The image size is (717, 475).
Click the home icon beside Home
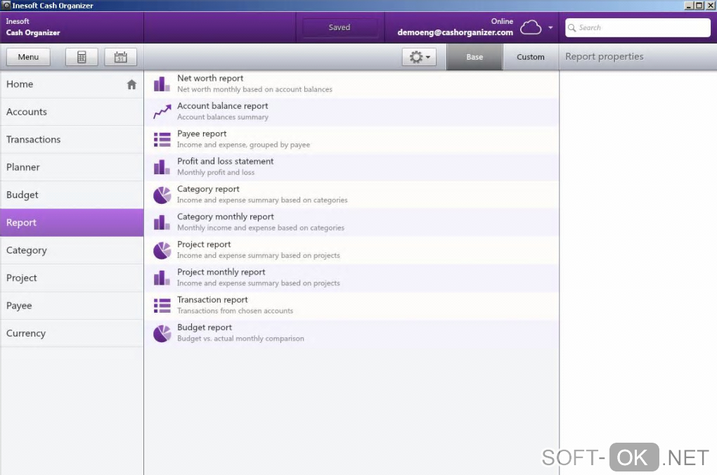(x=131, y=84)
